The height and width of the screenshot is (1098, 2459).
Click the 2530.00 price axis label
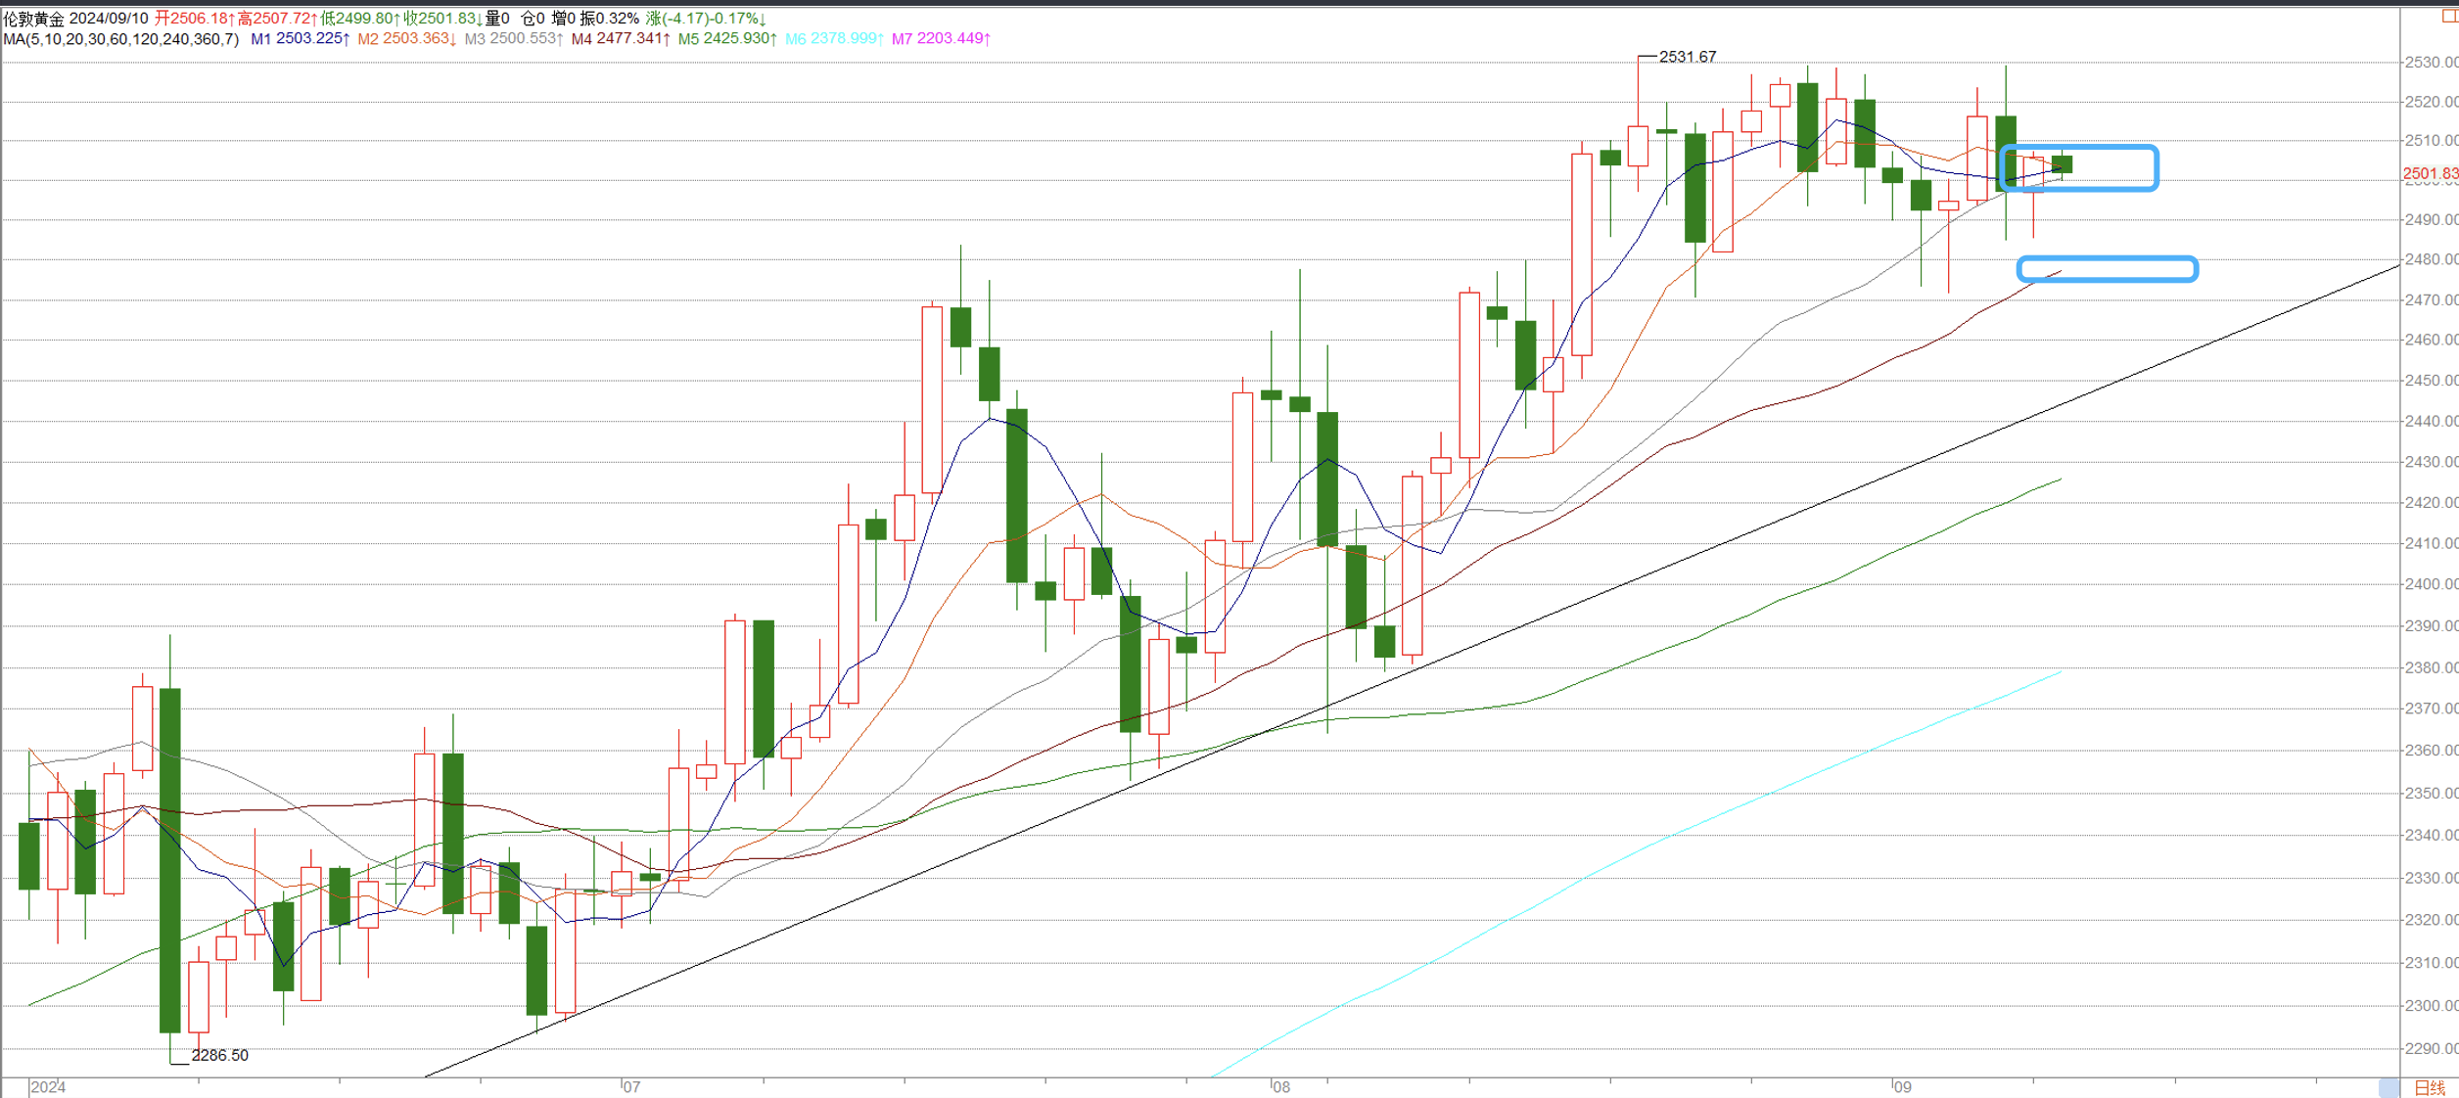coord(2432,63)
